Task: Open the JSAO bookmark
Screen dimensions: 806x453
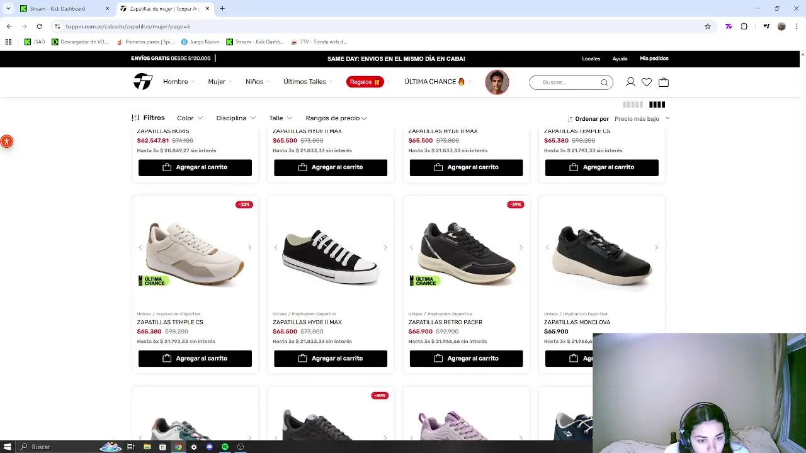Action: click(35, 42)
